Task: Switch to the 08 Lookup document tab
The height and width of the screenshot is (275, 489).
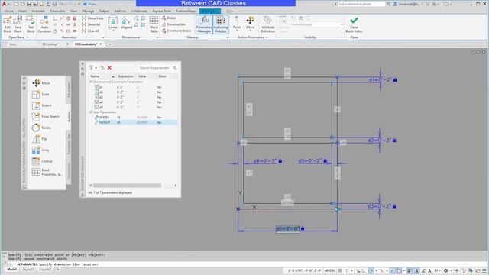Action: [x=50, y=44]
